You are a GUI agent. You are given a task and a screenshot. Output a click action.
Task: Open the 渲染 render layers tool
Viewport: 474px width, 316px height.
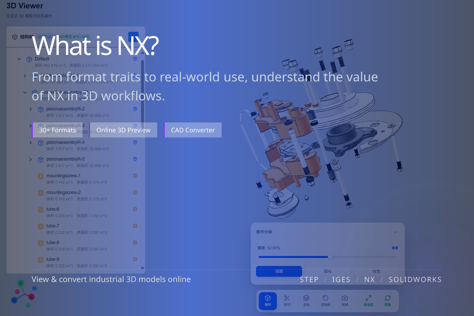click(306, 301)
